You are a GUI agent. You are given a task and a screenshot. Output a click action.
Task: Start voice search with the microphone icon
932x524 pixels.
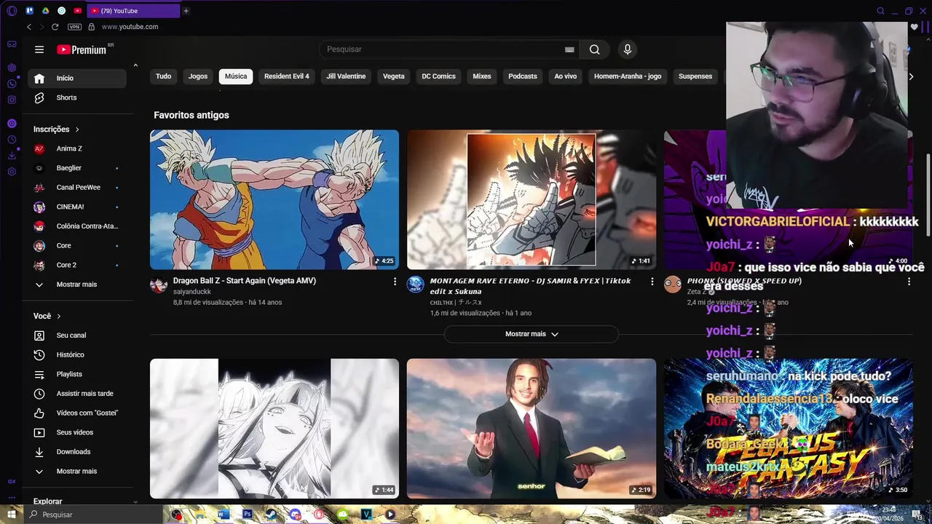[628, 49]
